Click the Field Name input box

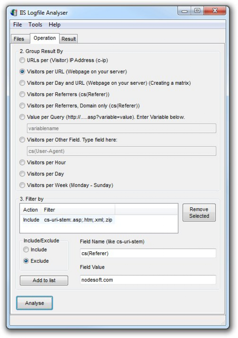pos(148,253)
